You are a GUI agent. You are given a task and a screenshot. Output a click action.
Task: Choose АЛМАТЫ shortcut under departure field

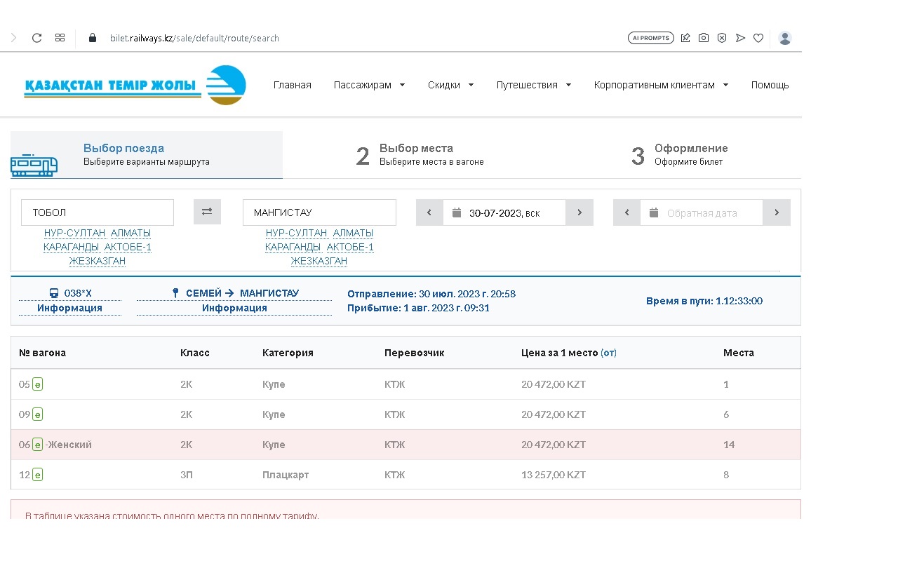pos(130,233)
